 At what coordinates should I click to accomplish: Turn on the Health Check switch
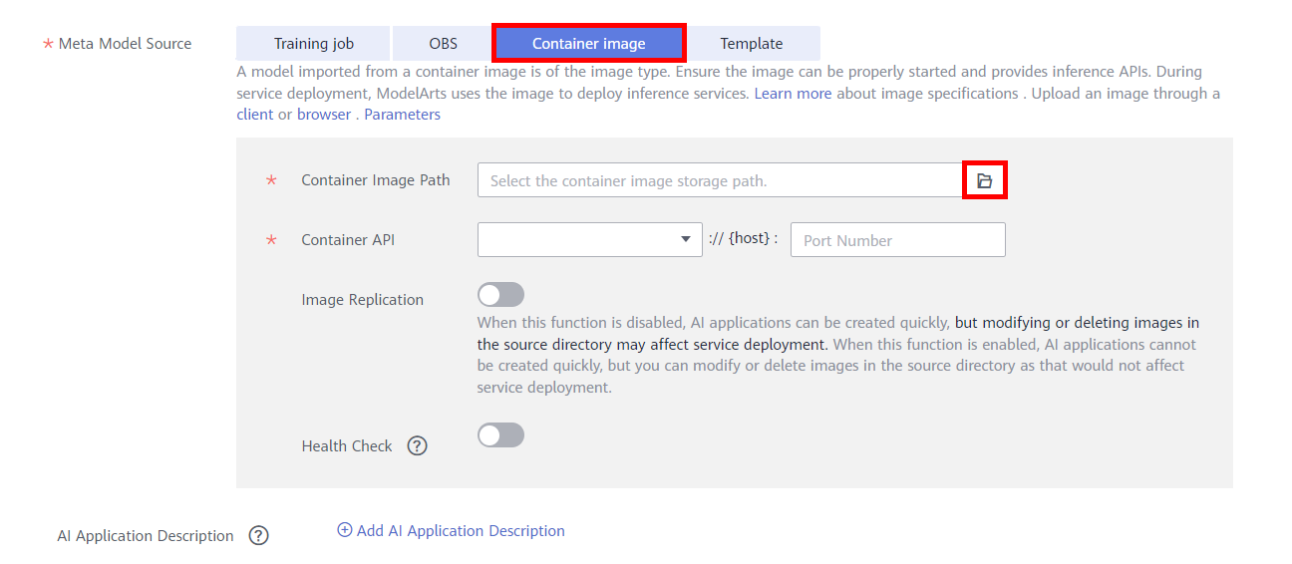500,435
